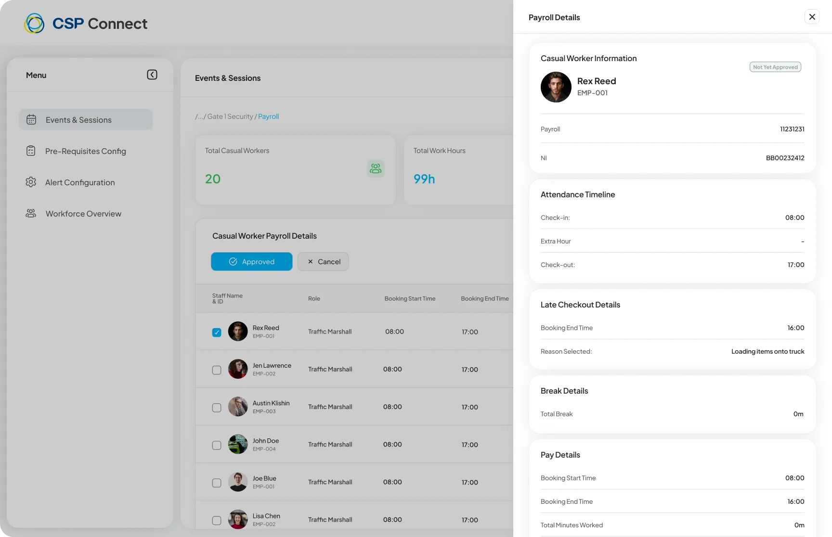Click the Booking End Time column header
Image resolution: width=832 pixels, height=537 pixels.
(485, 298)
